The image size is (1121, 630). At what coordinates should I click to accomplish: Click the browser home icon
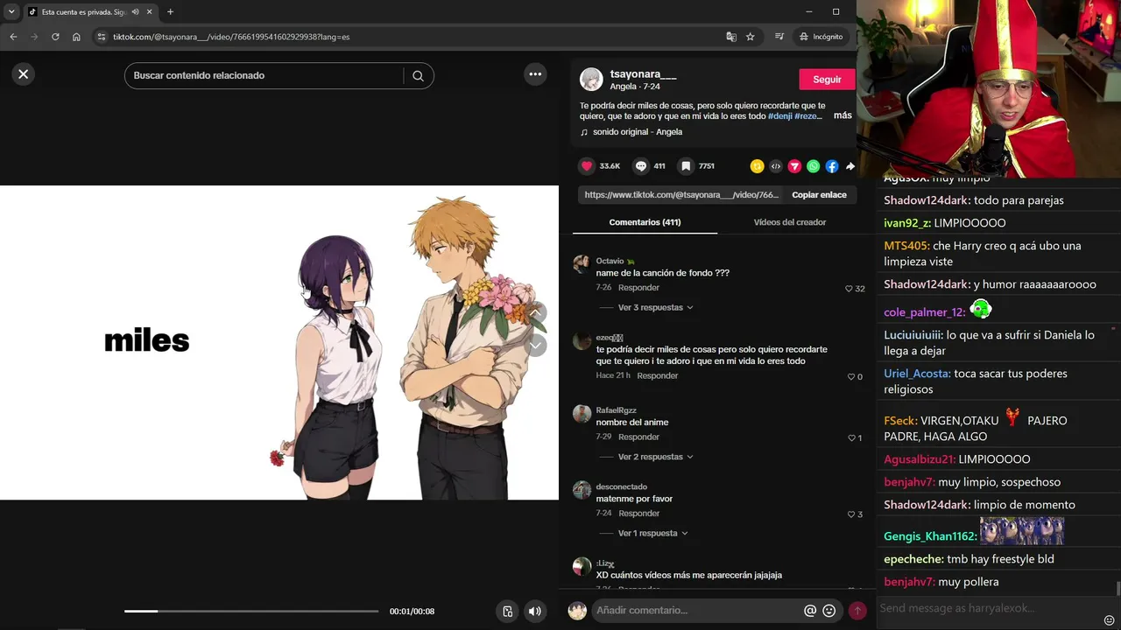coord(76,37)
